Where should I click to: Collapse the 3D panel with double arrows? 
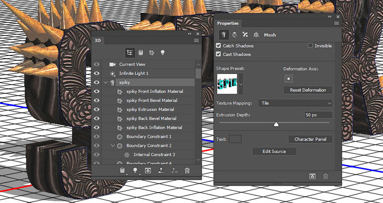pos(190,34)
